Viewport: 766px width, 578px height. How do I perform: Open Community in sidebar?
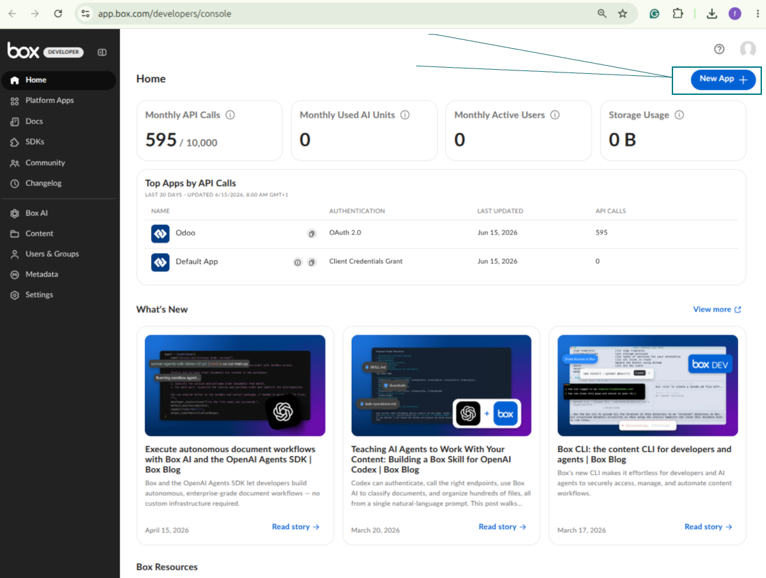(x=58, y=163)
